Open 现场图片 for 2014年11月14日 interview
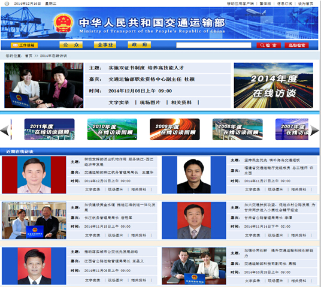The height and width of the screenshot is (287, 321). pyautogui.click(x=275, y=235)
